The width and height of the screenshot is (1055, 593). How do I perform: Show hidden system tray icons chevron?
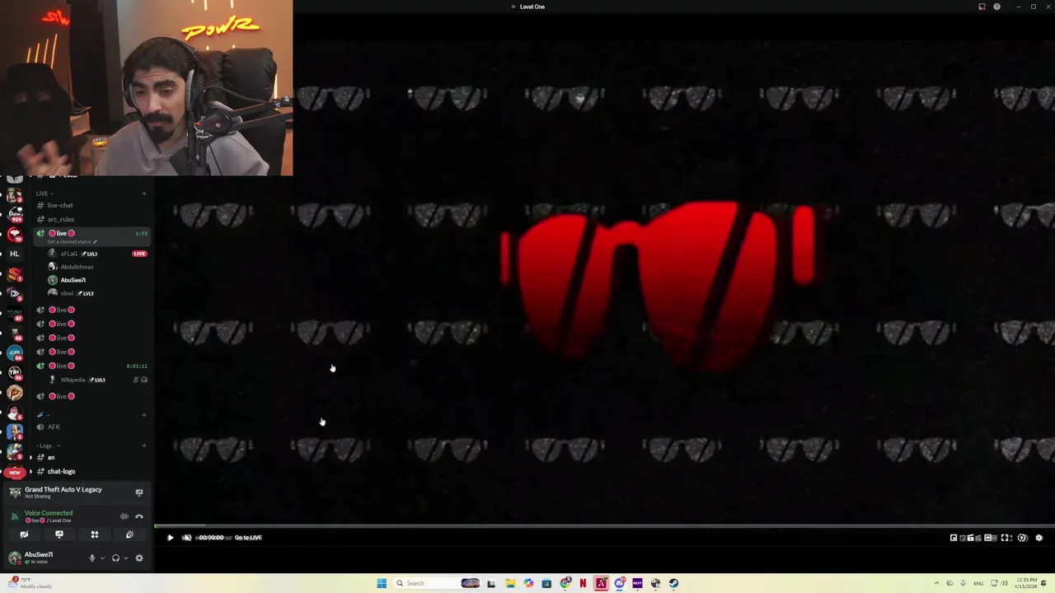(x=936, y=583)
